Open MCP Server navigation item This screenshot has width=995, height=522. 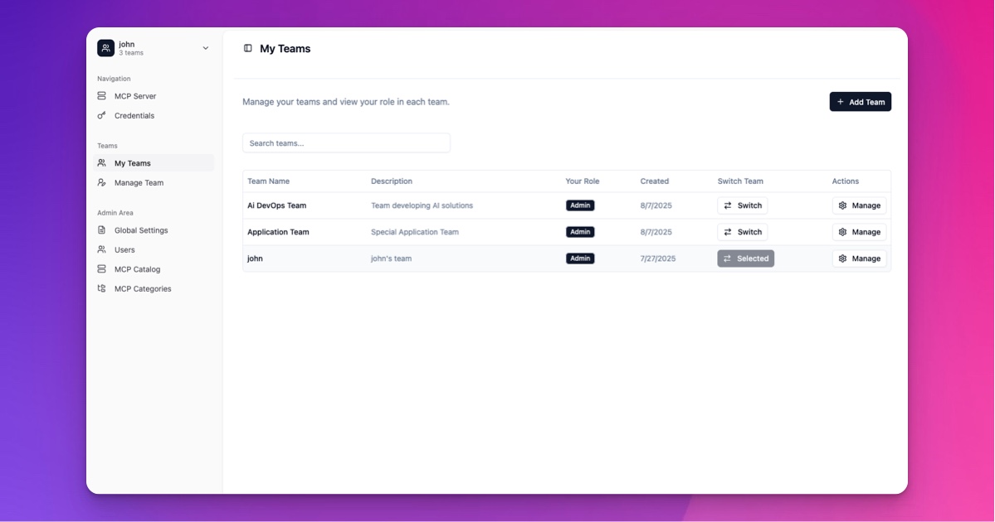click(154, 96)
